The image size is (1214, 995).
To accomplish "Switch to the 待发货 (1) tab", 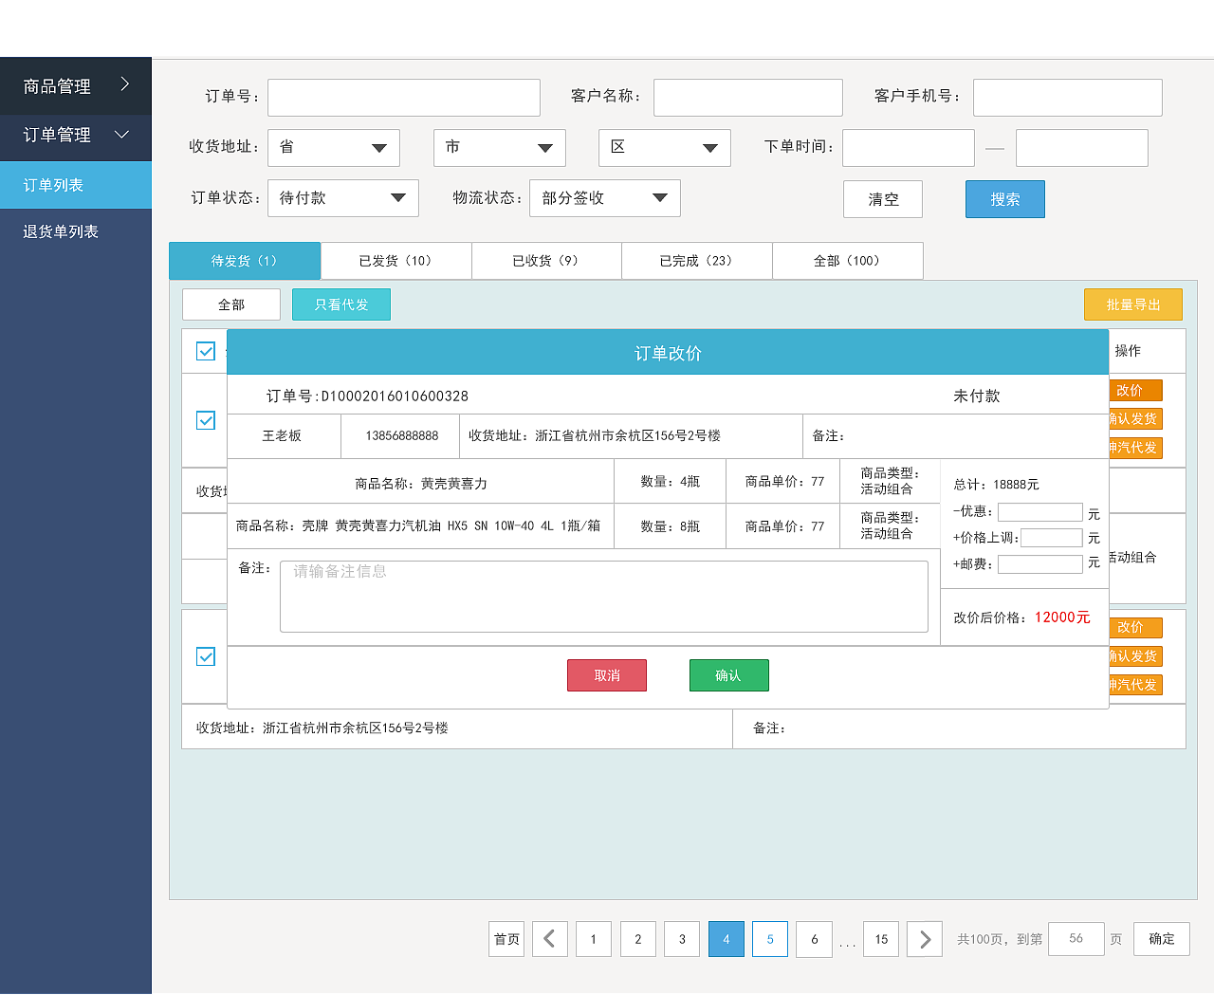I will tap(245, 261).
